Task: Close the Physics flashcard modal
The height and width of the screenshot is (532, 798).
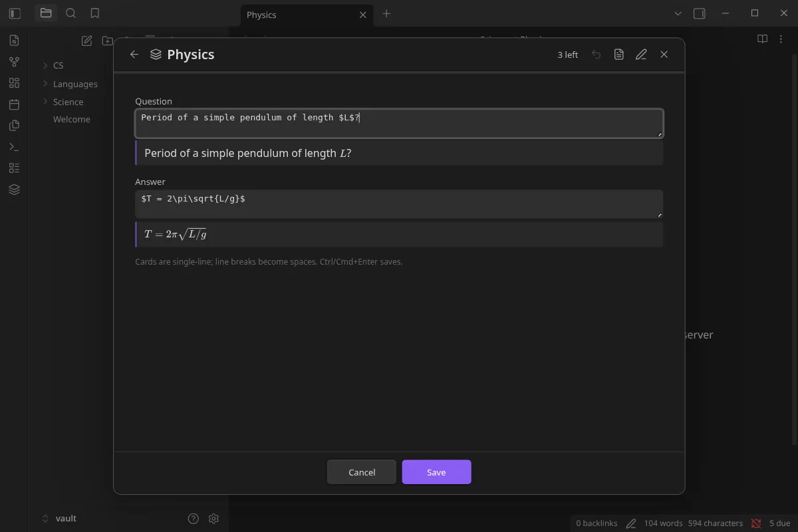Action: click(664, 55)
